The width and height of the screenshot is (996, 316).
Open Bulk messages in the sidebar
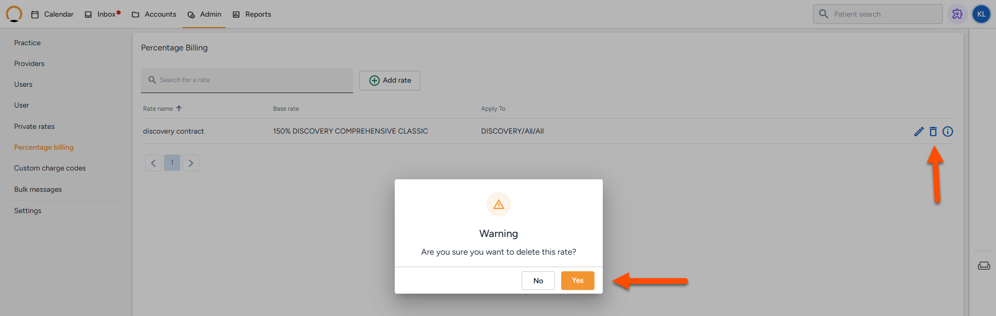pos(38,189)
